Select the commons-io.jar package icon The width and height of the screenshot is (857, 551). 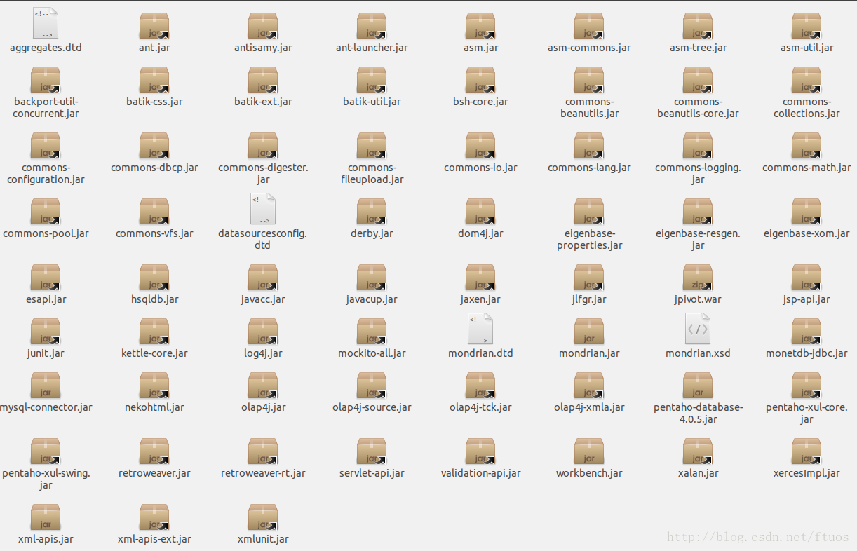(x=480, y=146)
